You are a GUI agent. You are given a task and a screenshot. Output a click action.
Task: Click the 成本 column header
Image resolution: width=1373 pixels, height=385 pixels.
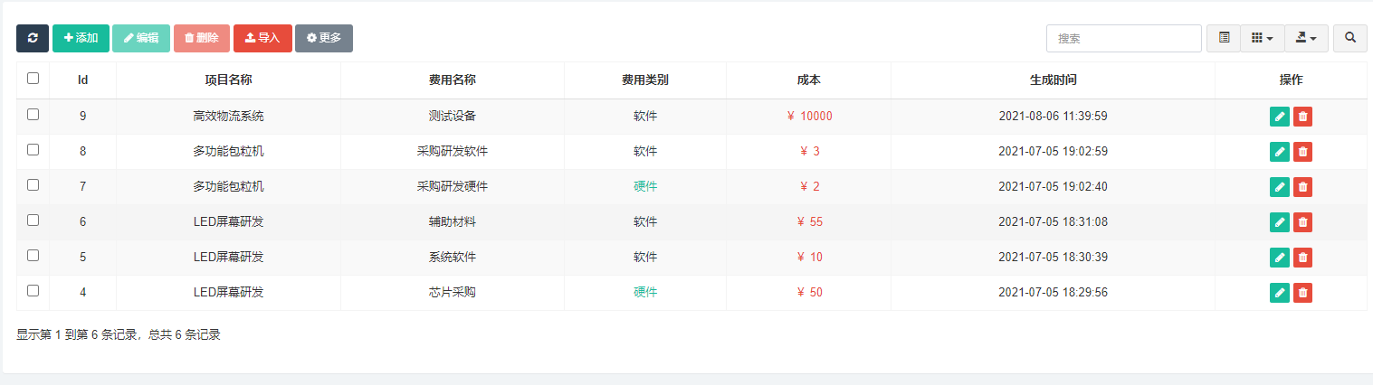pos(808,80)
